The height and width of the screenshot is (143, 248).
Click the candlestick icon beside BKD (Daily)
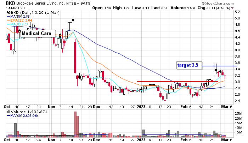[x=9, y=12]
